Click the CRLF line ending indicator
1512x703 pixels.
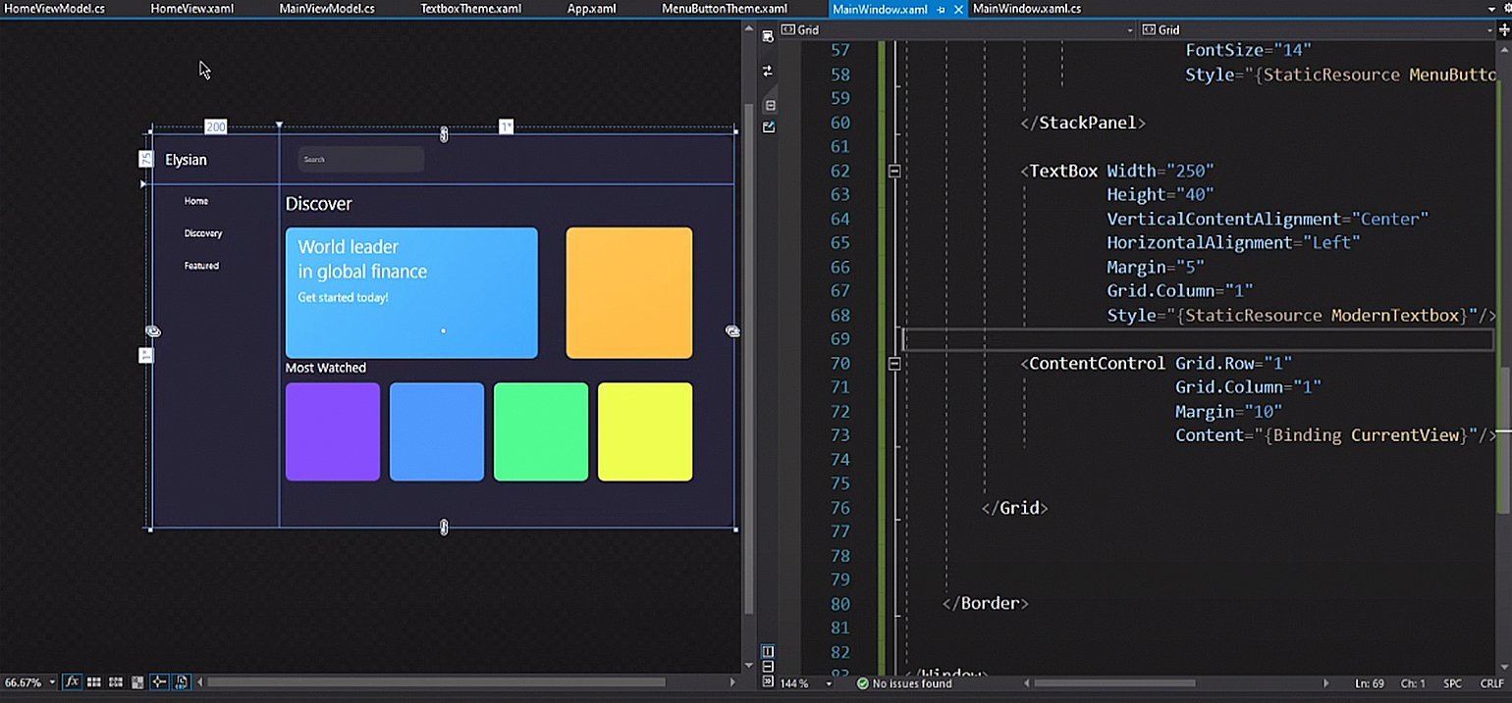[1491, 683]
